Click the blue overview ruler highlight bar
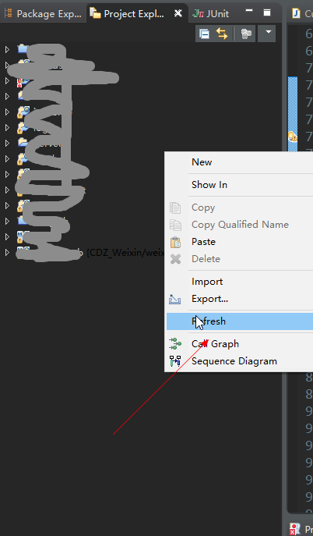The image size is (313, 536). coord(293,114)
